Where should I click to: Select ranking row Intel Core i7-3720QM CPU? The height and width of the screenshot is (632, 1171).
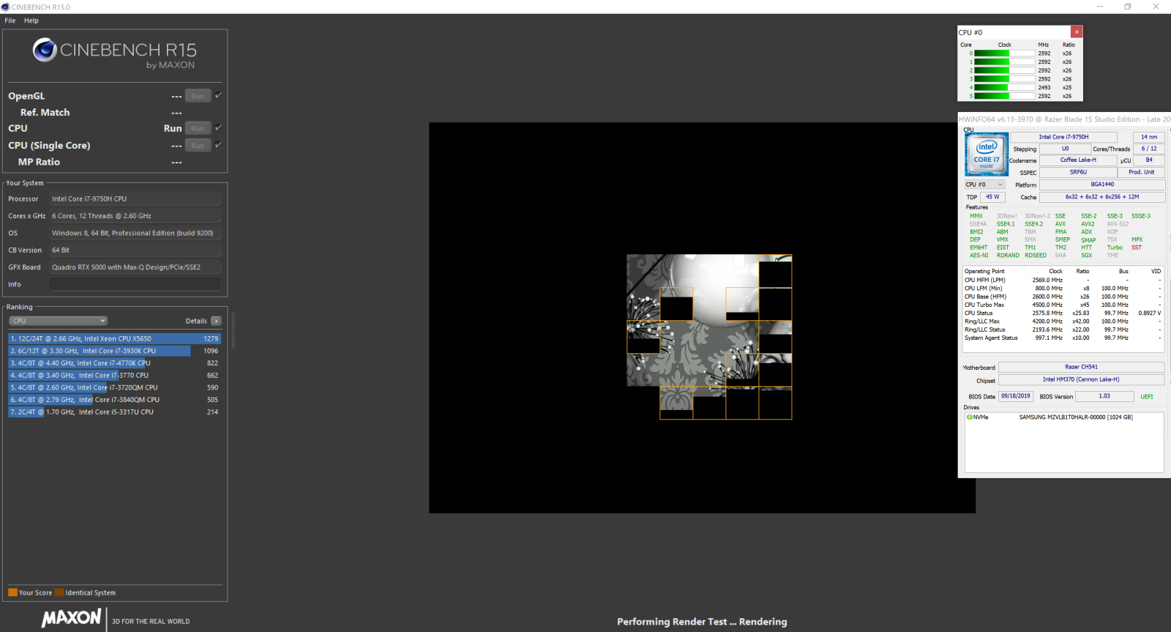114,387
